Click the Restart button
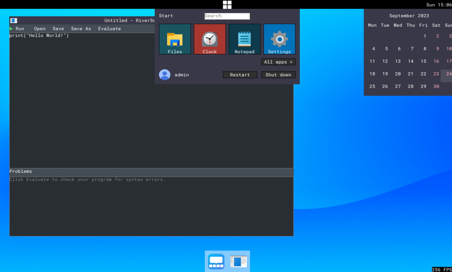452x272 pixels. pyautogui.click(x=240, y=75)
